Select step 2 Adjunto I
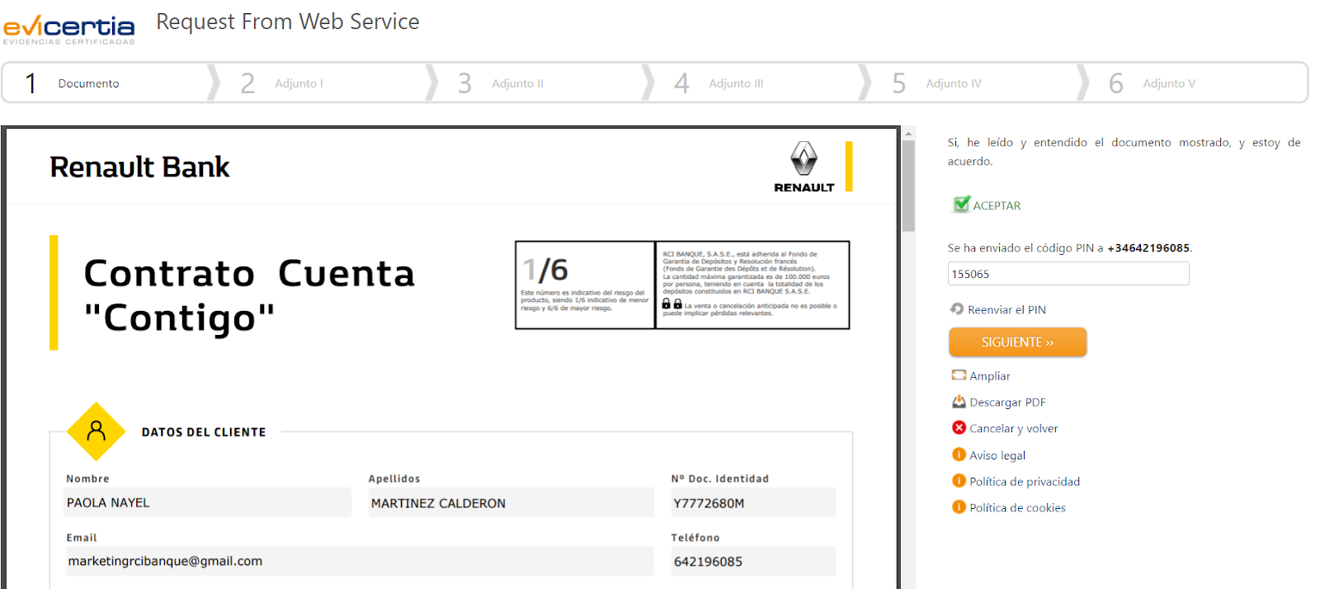This screenshot has width=1320, height=589. (x=323, y=82)
